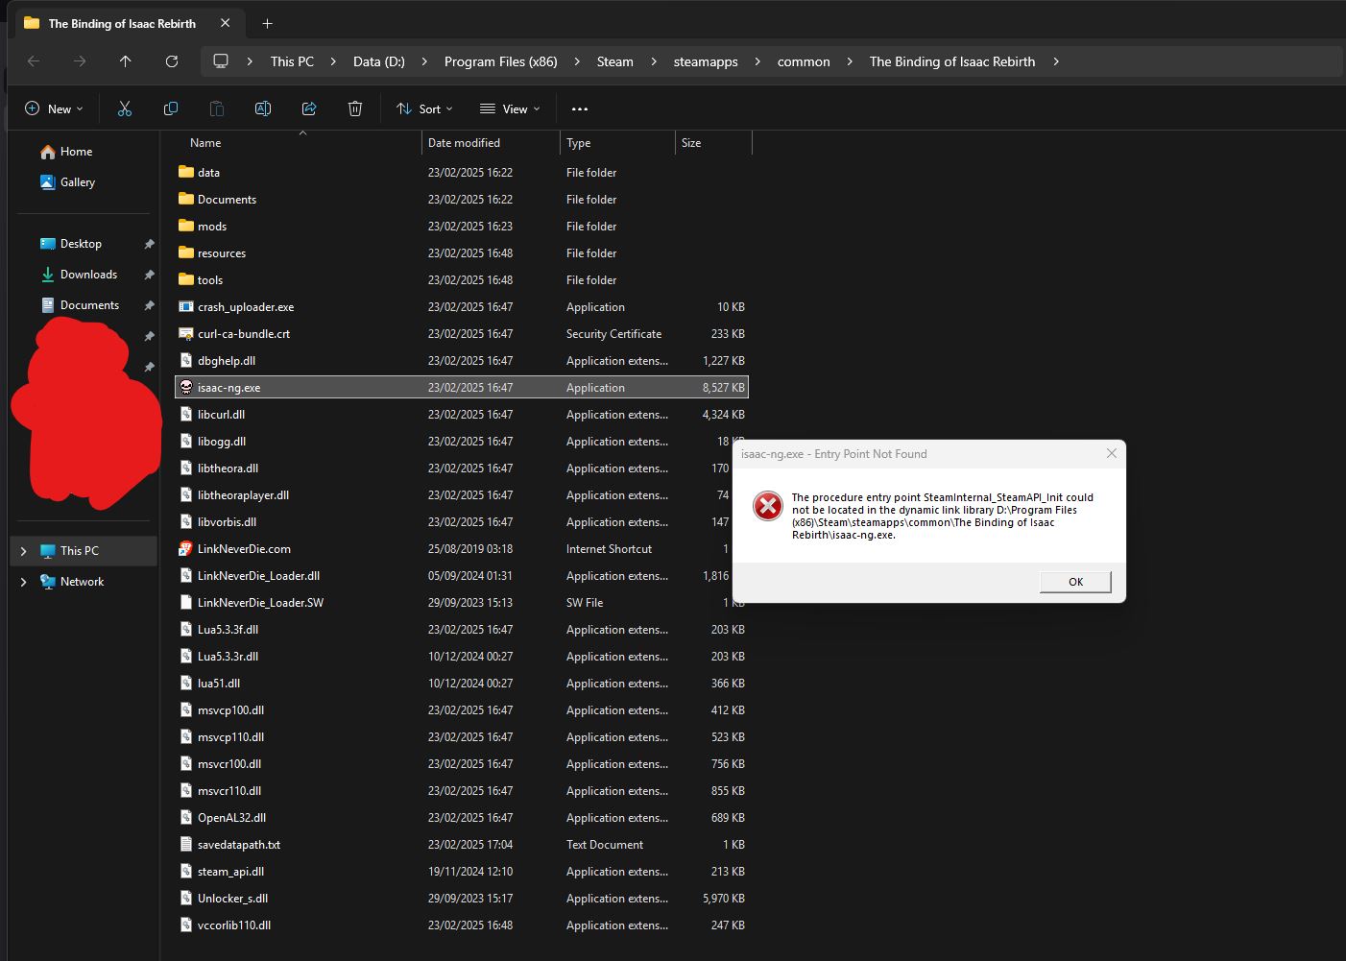The height and width of the screenshot is (961, 1346).
Task: Click the Copy icon in toolbar
Action: tap(171, 108)
